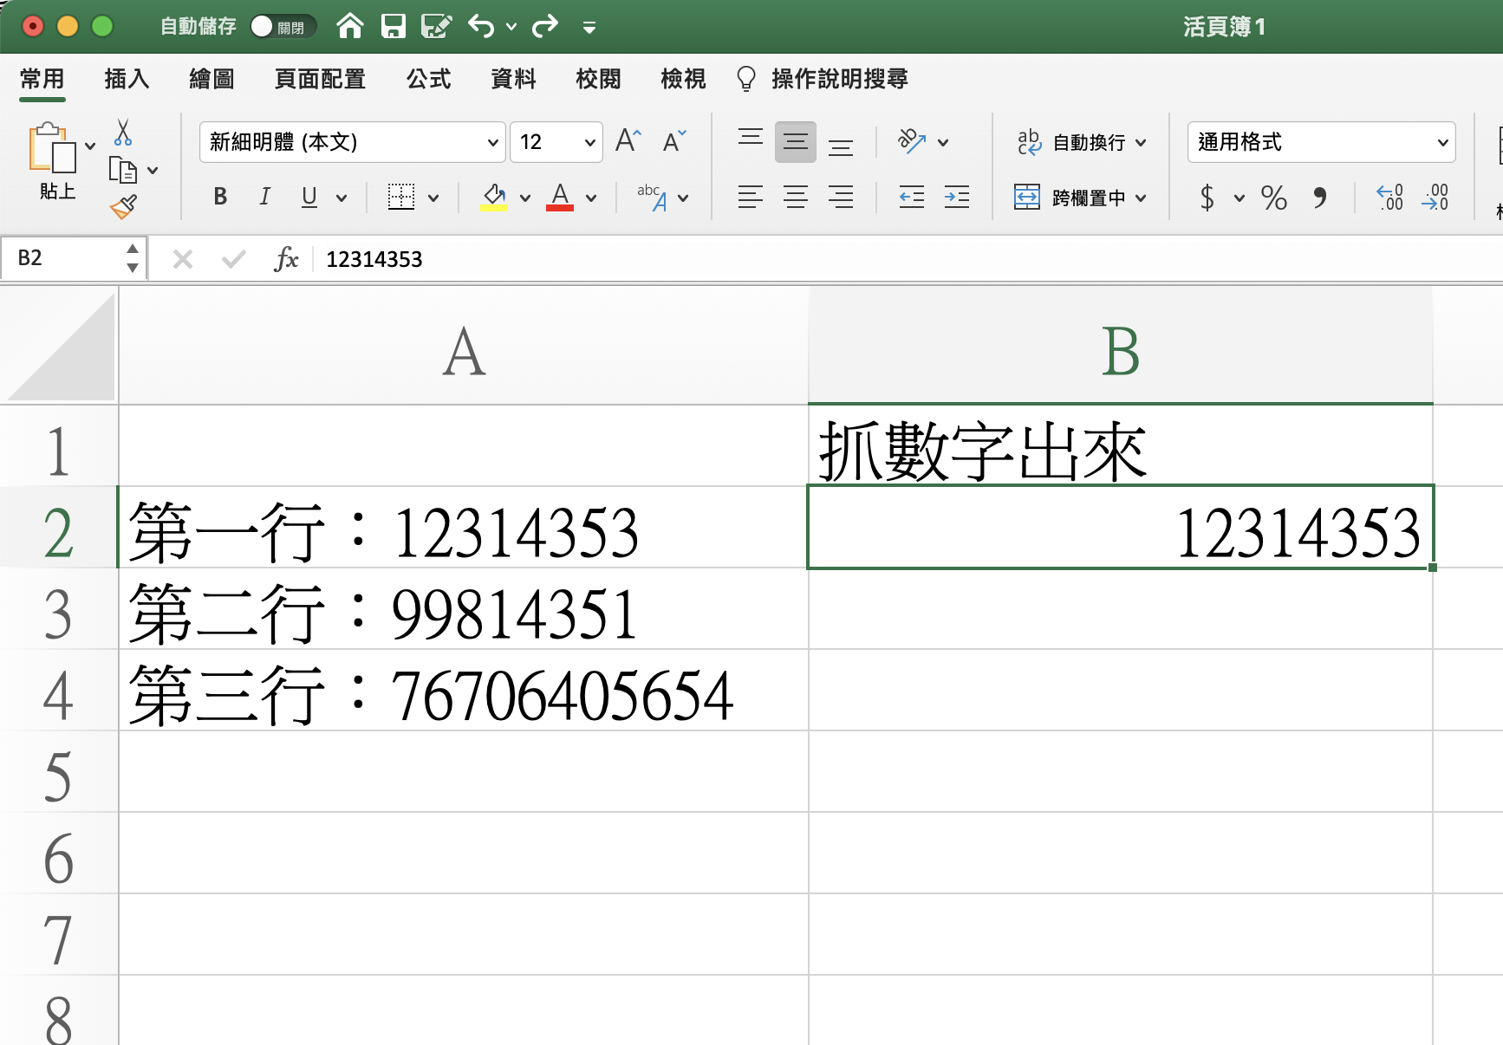Open the 資料 tab
Image resolution: width=1503 pixels, height=1045 pixels.
click(x=513, y=79)
